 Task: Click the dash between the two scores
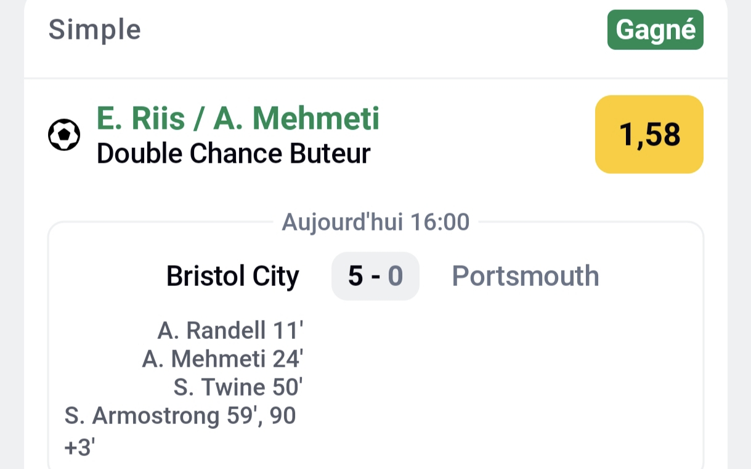[375, 277]
